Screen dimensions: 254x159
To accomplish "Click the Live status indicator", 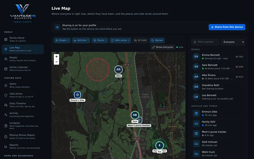I will pyautogui.click(x=180, y=47).
